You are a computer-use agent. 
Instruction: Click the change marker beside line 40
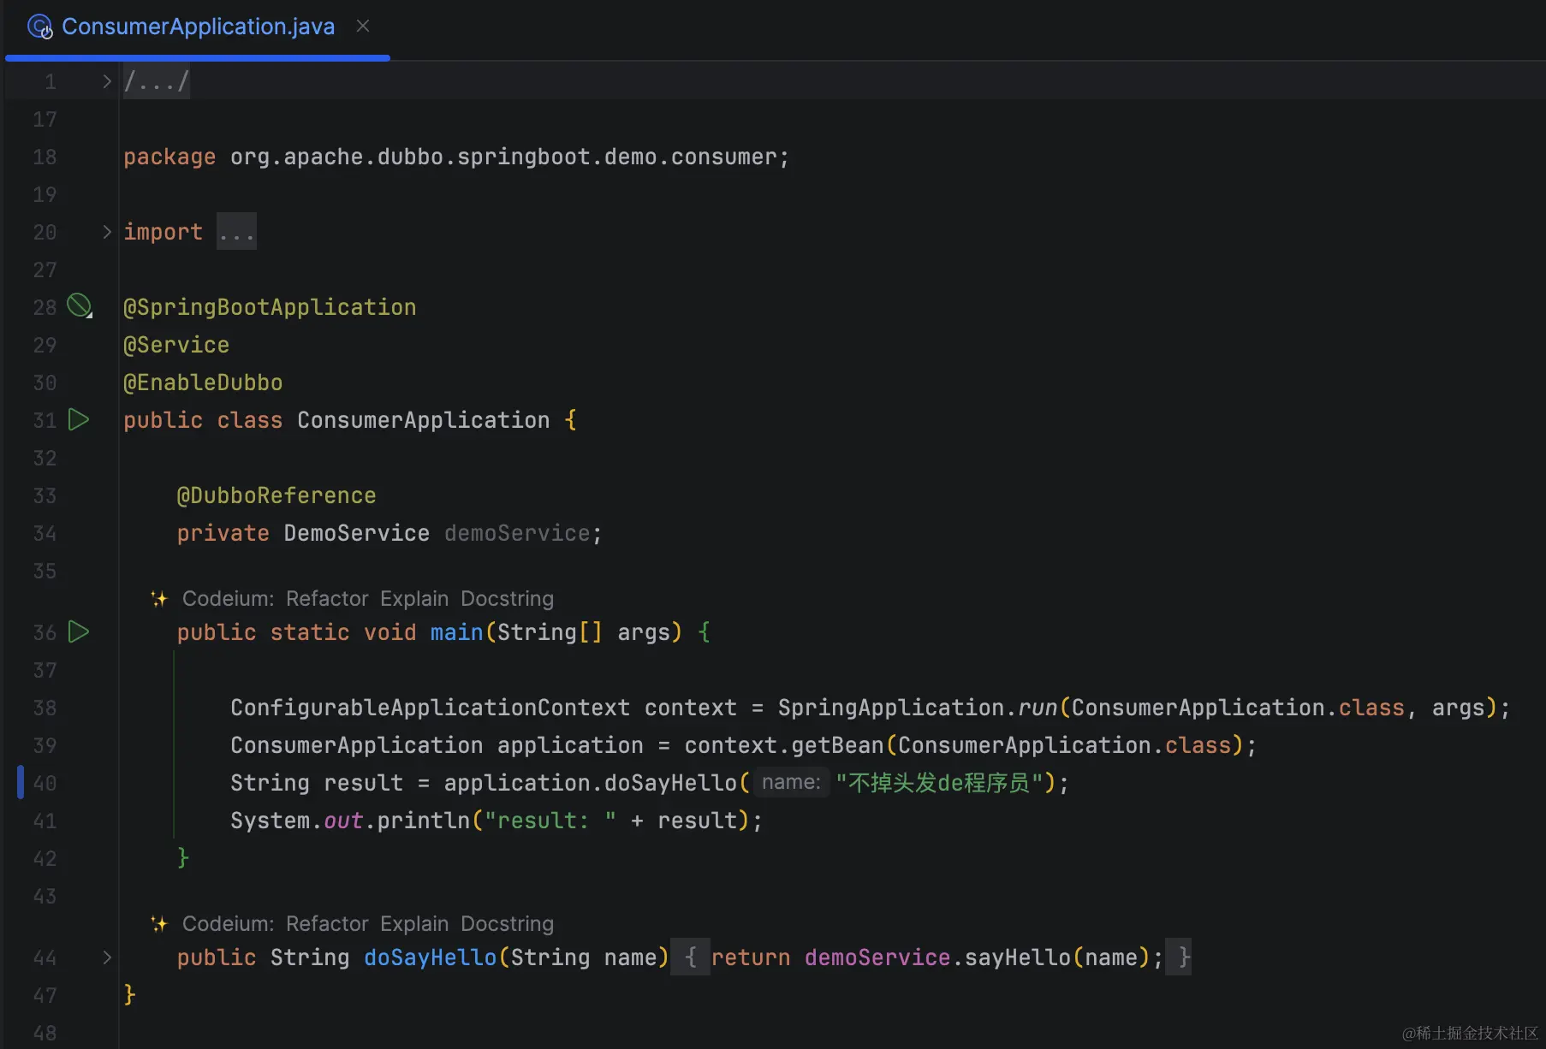pyautogui.click(x=21, y=782)
